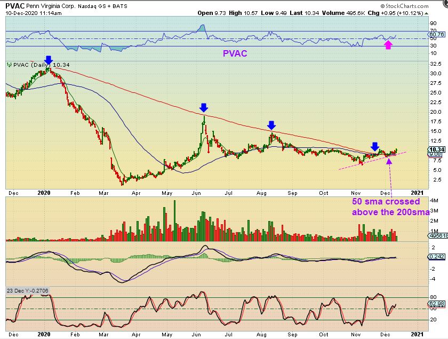Viewport: 448px width, 339px height.
Task: Select the 10-Dec-2020 11:14am timestamp
Action: (x=34, y=13)
